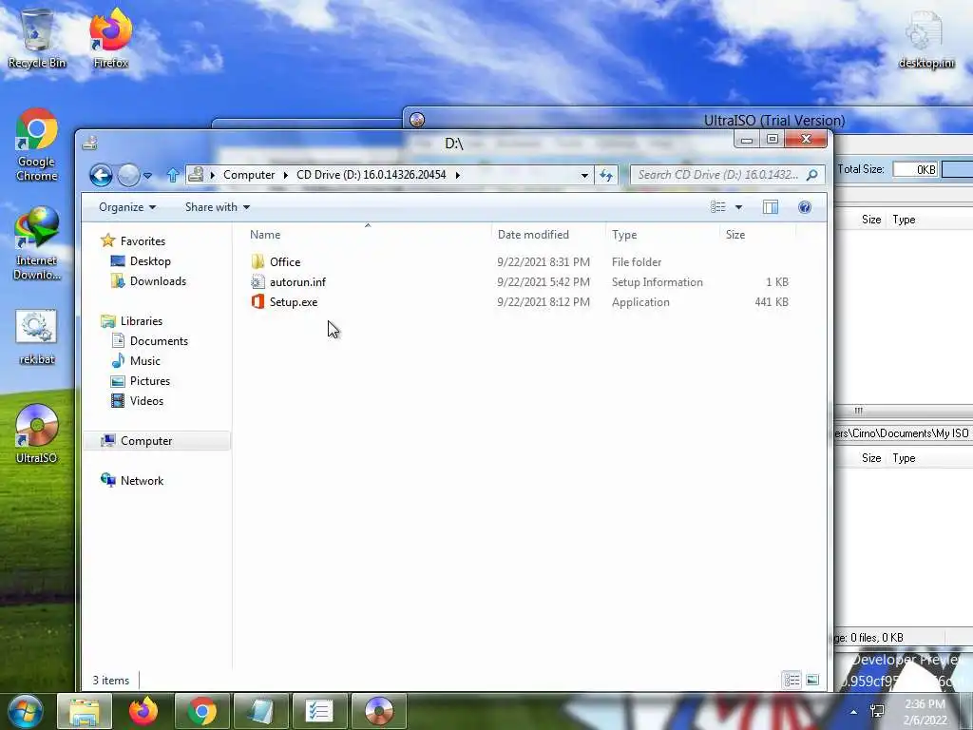The image size is (973, 730).
Task: Sort files by Size column
Action: tap(735, 235)
